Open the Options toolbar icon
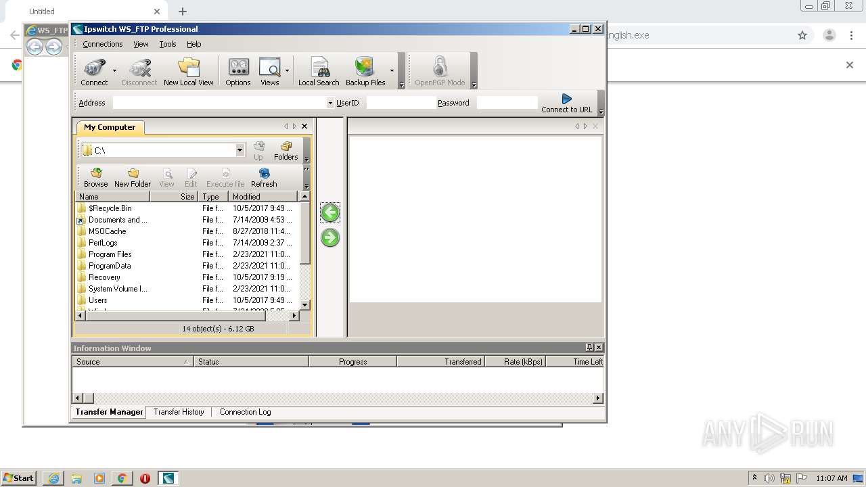The height and width of the screenshot is (487, 866). click(238, 71)
